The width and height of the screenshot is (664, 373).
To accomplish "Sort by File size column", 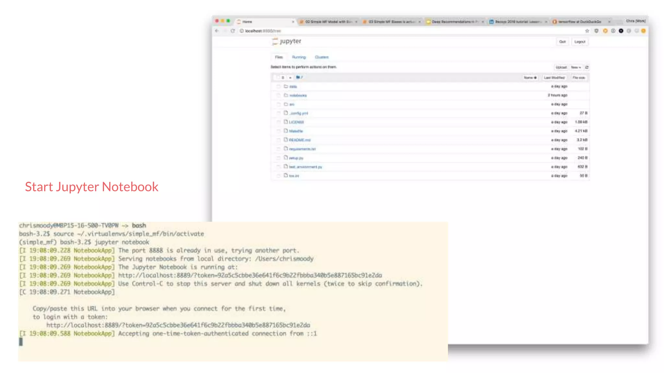I will (579, 78).
